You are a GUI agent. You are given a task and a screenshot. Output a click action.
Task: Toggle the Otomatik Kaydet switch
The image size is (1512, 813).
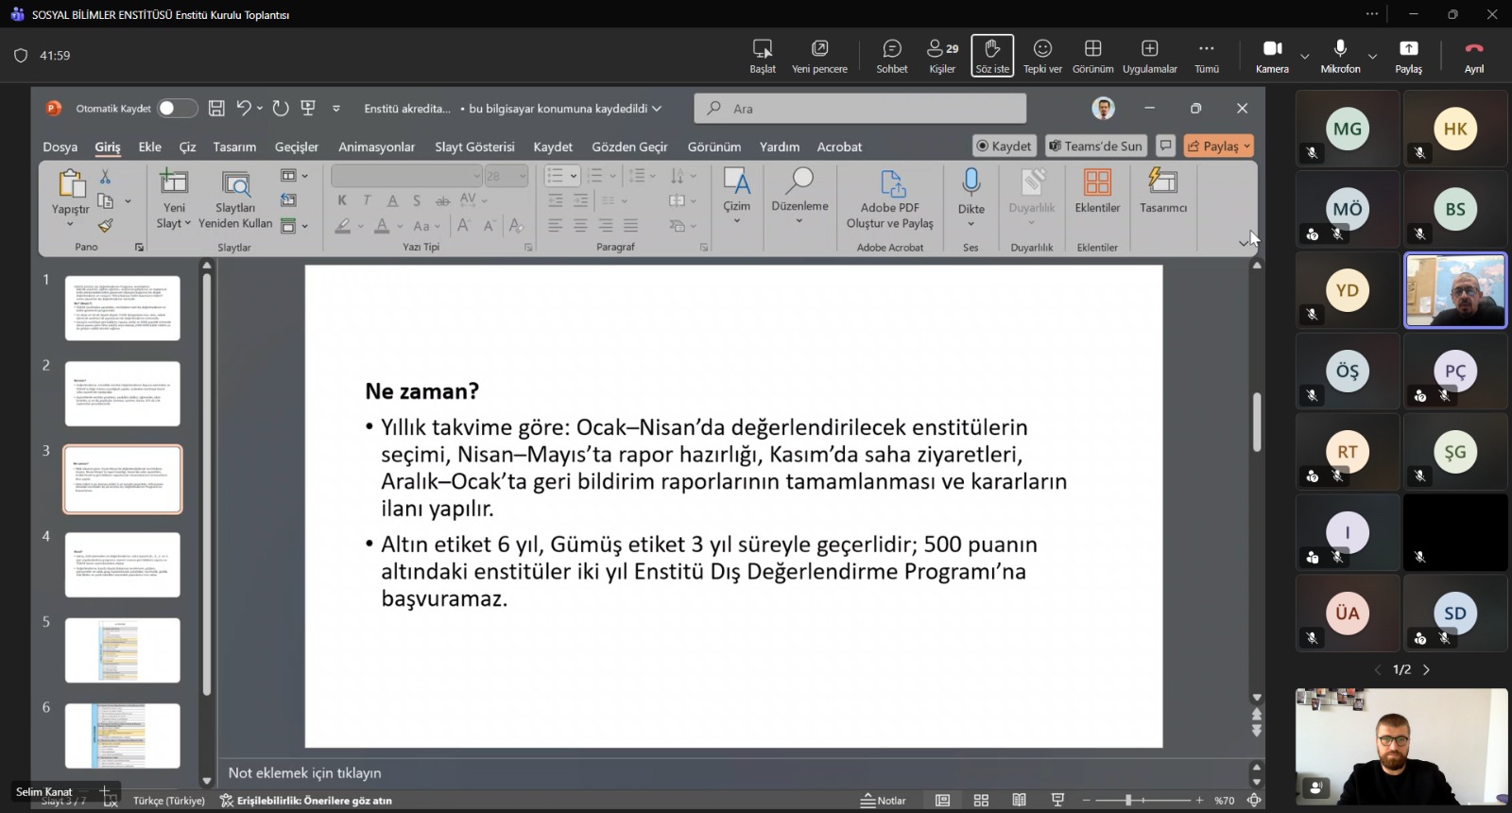[x=177, y=109]
